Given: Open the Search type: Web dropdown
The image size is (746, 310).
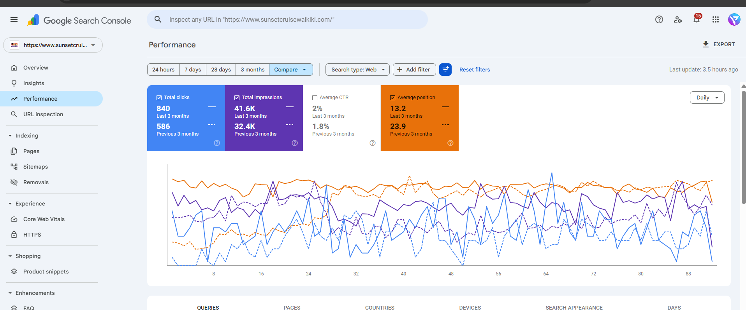Looking at the screenshot, I should pyautogui.click(x=357, y=70).
